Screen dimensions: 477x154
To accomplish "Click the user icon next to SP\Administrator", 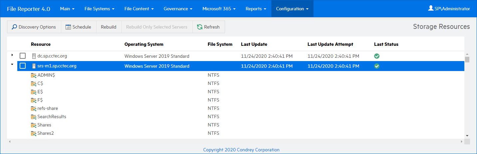I will (x=431, y=9).
